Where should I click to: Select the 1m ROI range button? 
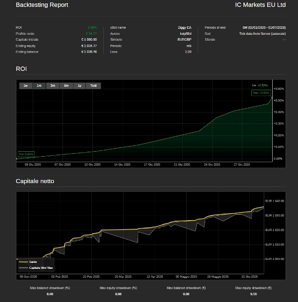click(39, 86)
